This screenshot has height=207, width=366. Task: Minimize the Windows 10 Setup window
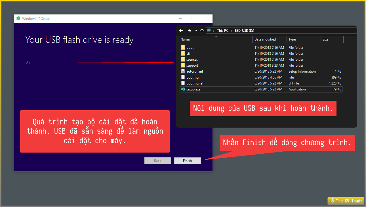[180, 19]
